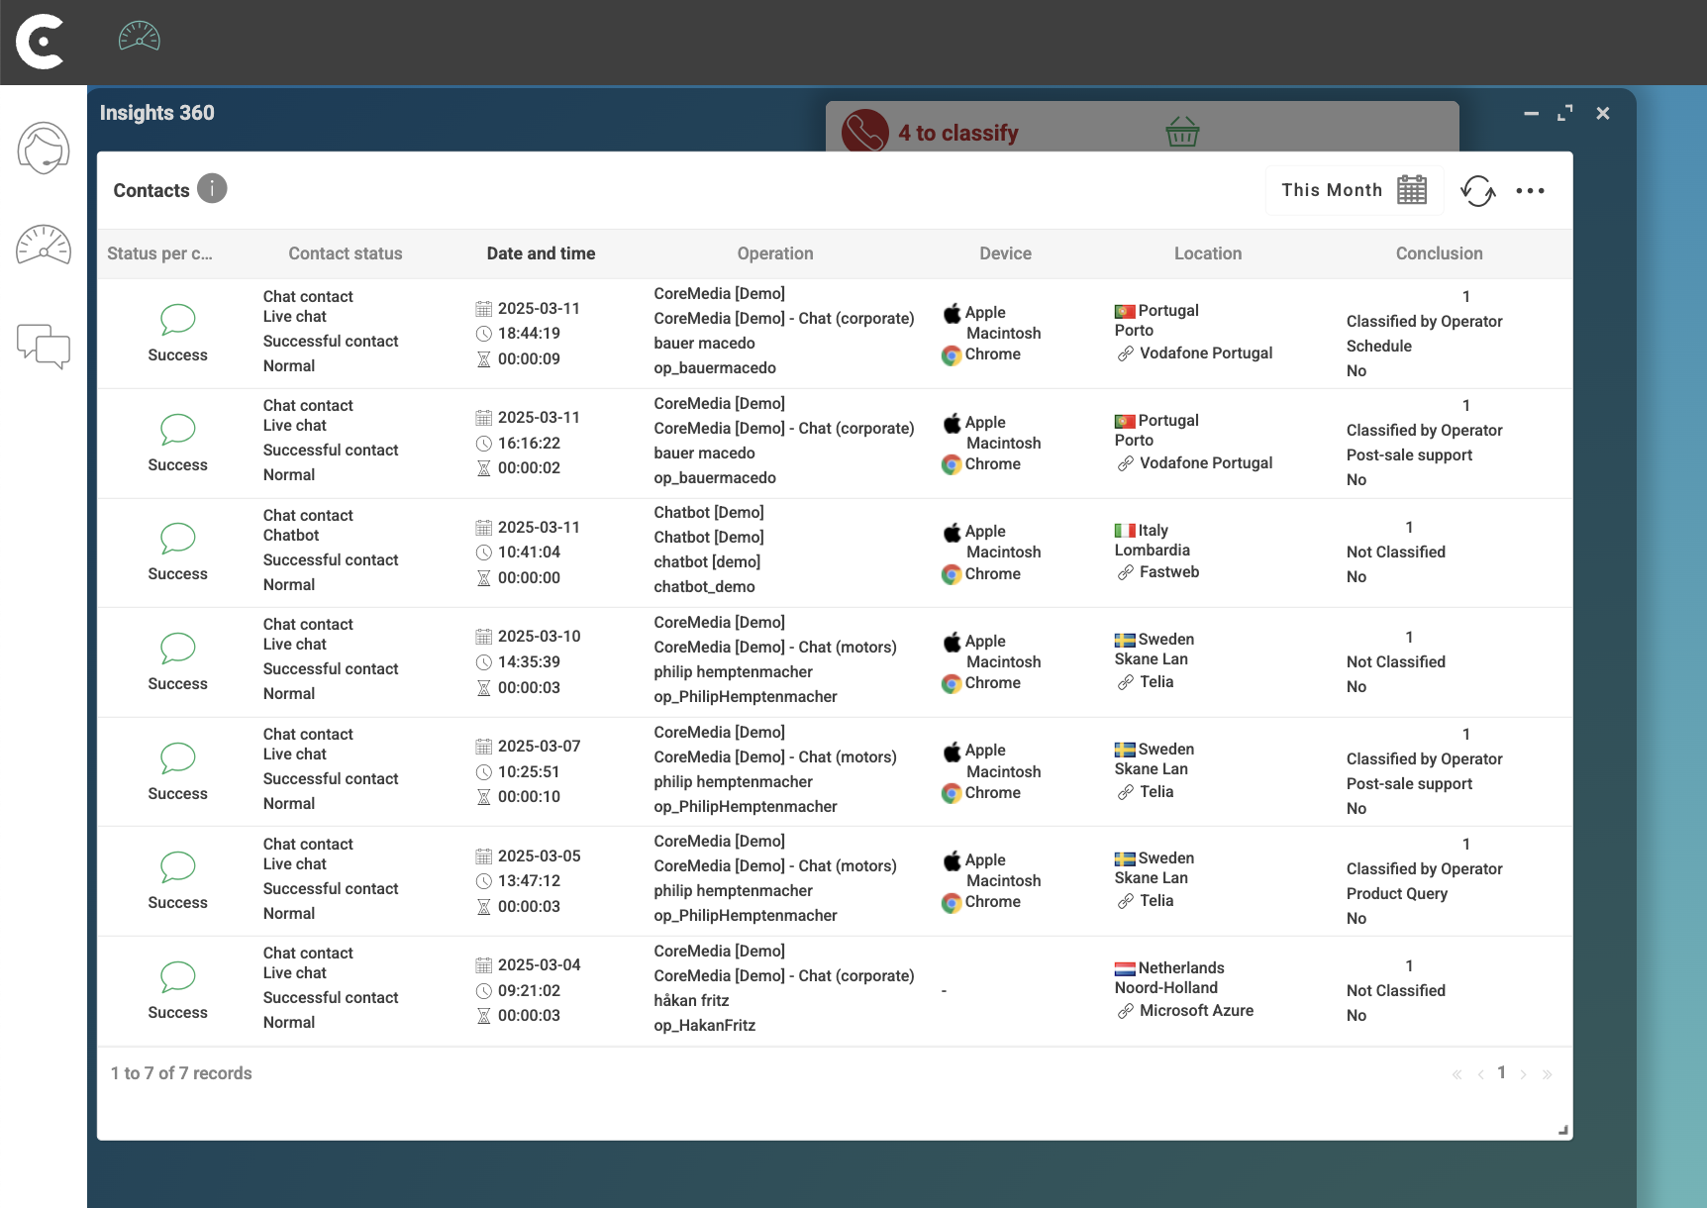This screenshot has height=1208, width=1707.
Task: Sort by Contact status column
Action: click(x=346, y=253)
